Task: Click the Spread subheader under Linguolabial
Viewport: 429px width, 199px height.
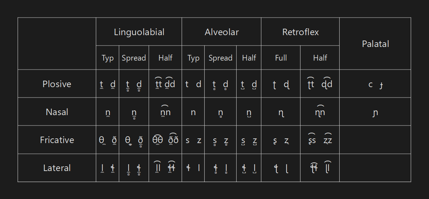Action: [134, 58]
